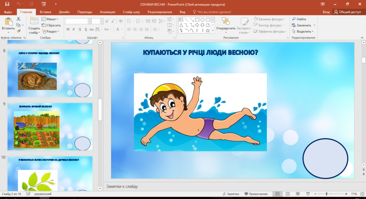Switch to the Слайд-шоу tab
This screenshot has height=199, width=366.
(132, 12)
